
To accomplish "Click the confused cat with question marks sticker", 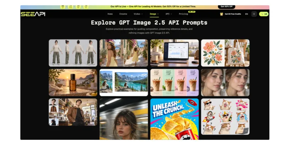I will [209, 129].
